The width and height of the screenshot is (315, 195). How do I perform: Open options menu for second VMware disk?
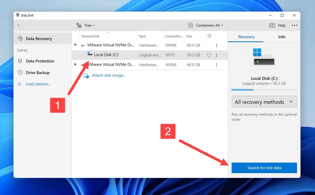coord(216,65)
